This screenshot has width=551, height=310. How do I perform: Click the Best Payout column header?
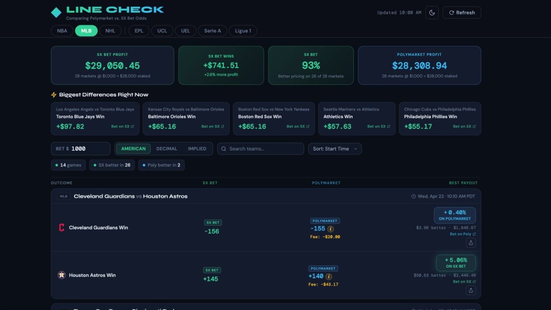pyautogui.click(x=464, y=183)
